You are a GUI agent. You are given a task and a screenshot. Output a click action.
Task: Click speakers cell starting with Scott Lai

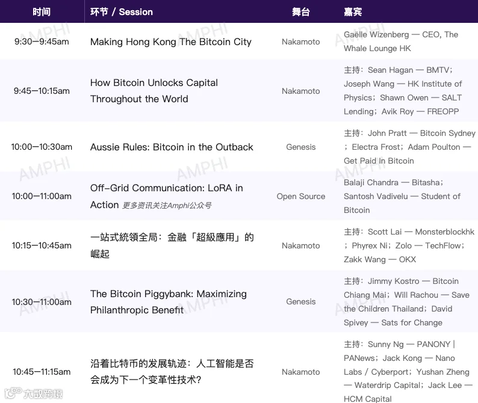coord(409,245)
